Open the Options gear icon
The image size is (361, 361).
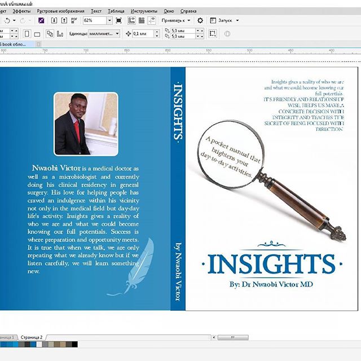[200, 20]
